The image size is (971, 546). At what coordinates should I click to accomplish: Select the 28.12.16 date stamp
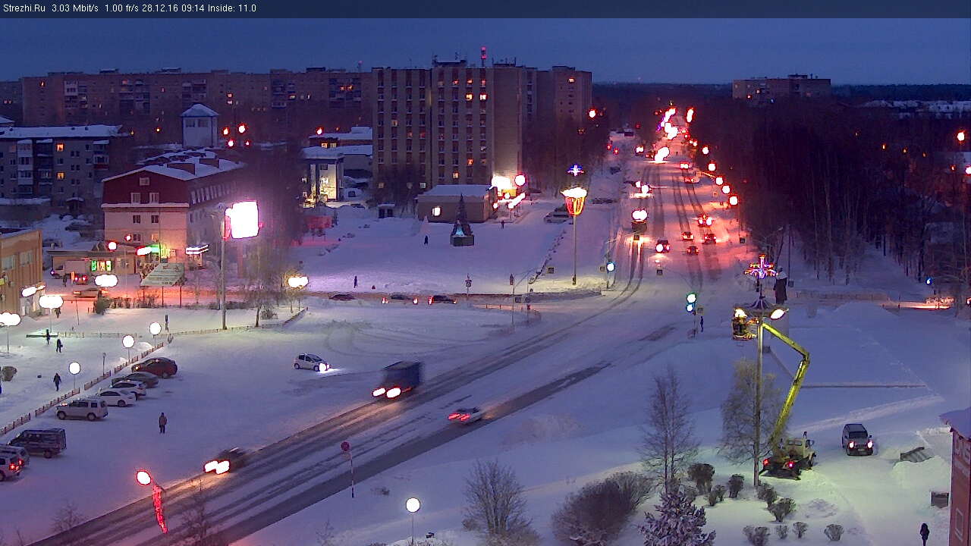[x=159, y=8]
